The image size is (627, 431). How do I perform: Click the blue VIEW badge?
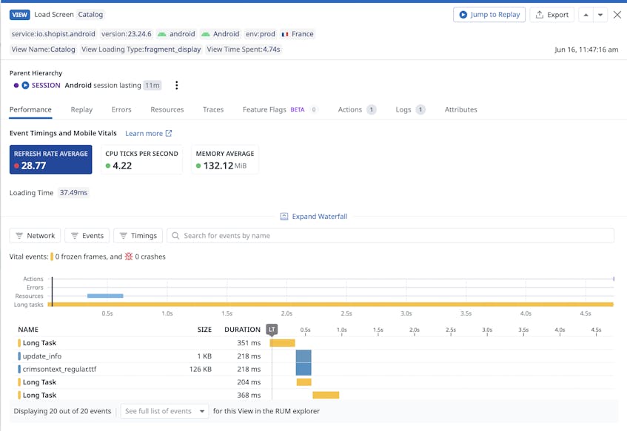pyautogui.click(x=19, y=15)
